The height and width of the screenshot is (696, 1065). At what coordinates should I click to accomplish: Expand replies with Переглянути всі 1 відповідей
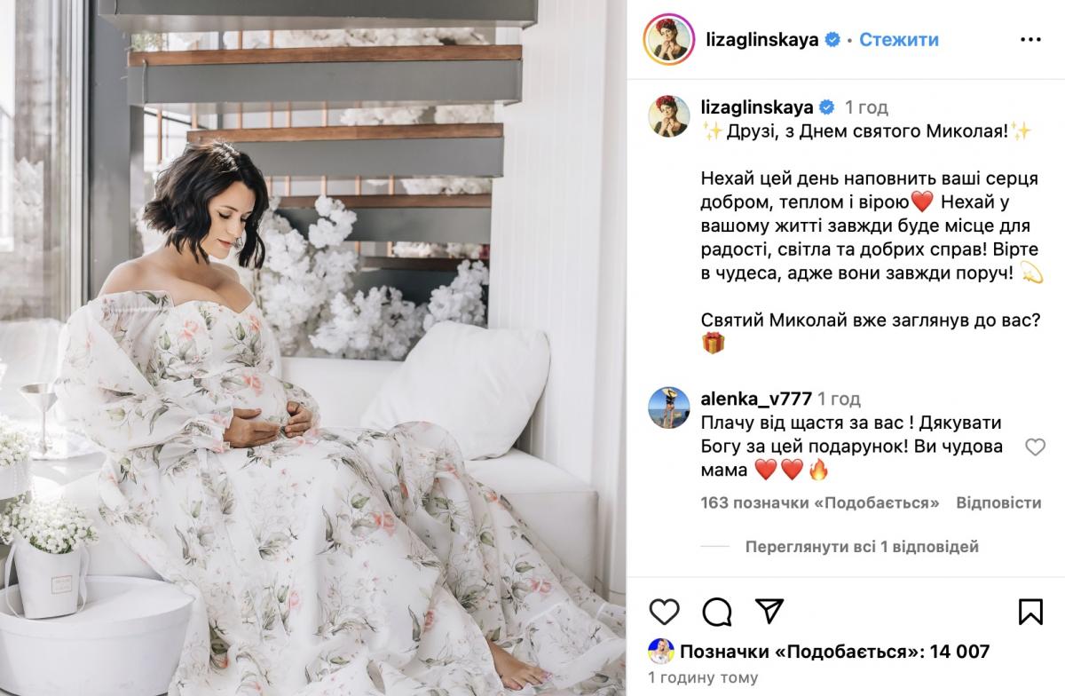point(863,547)
